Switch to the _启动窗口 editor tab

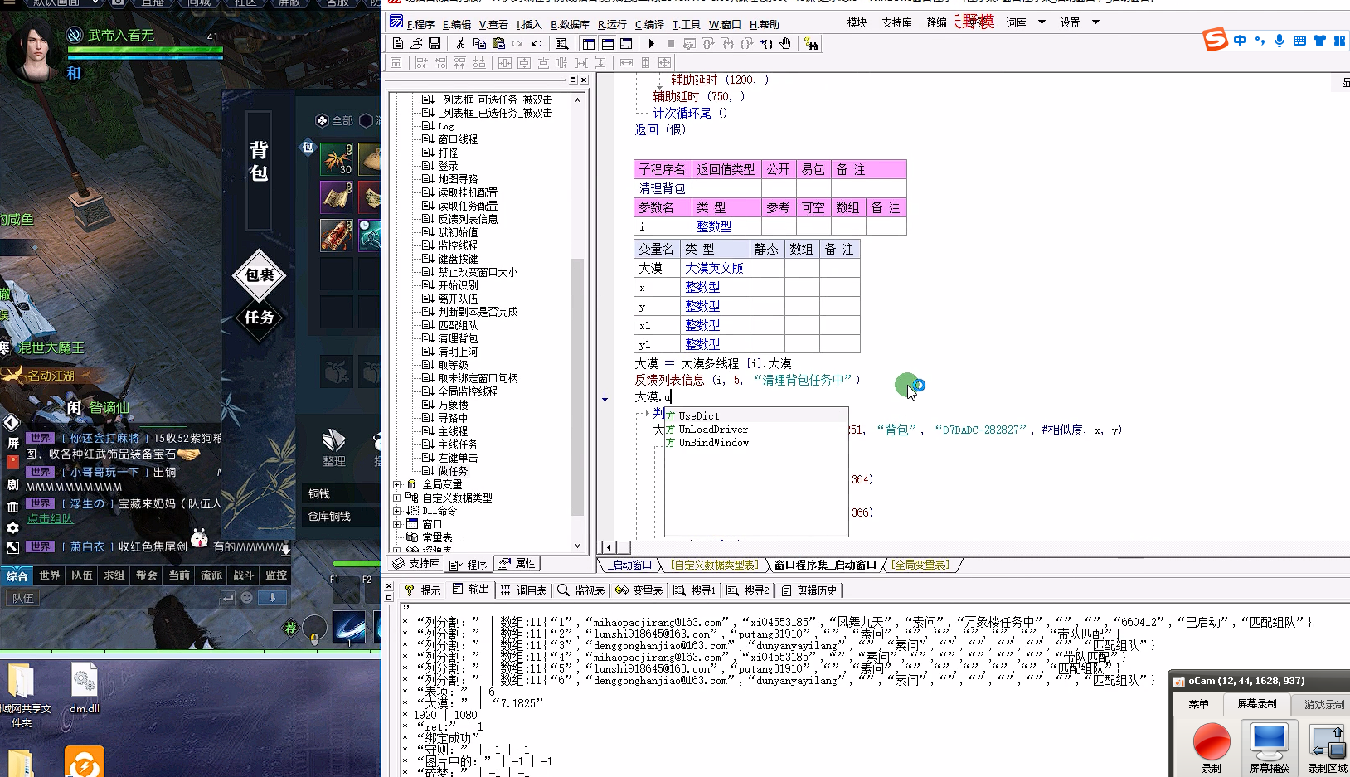point(630,565)
